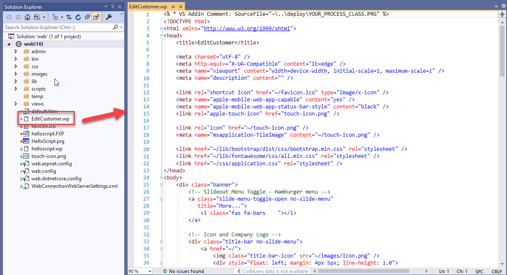The width and height of the screenshot is (507, 275).
Task: Select the temp folder
Action: pos(37,96)
